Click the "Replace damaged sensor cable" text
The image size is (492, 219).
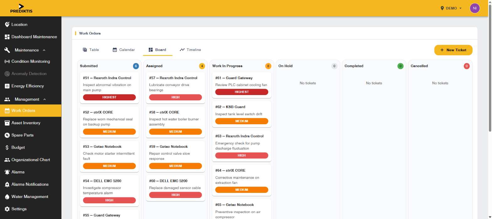(175, 188)
